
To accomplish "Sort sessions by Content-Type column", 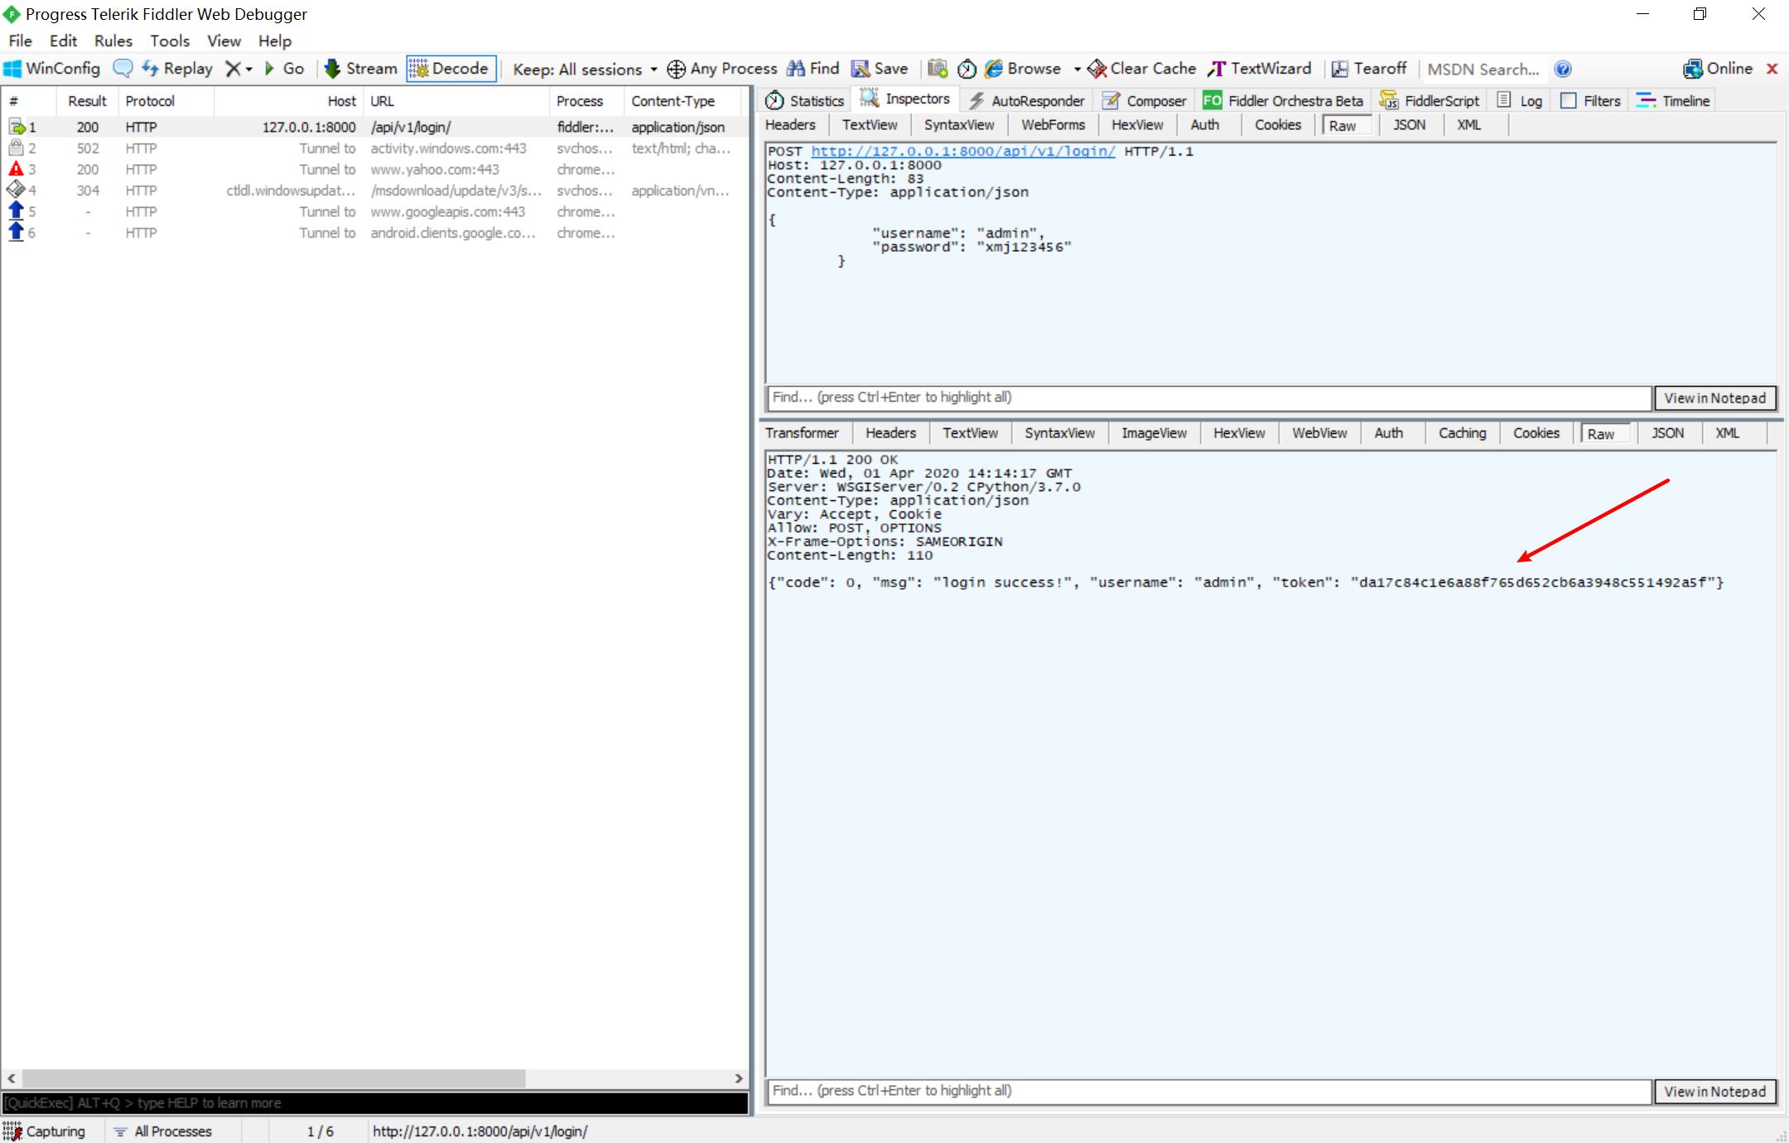I will pyautogui.click(x=681, y=101).
